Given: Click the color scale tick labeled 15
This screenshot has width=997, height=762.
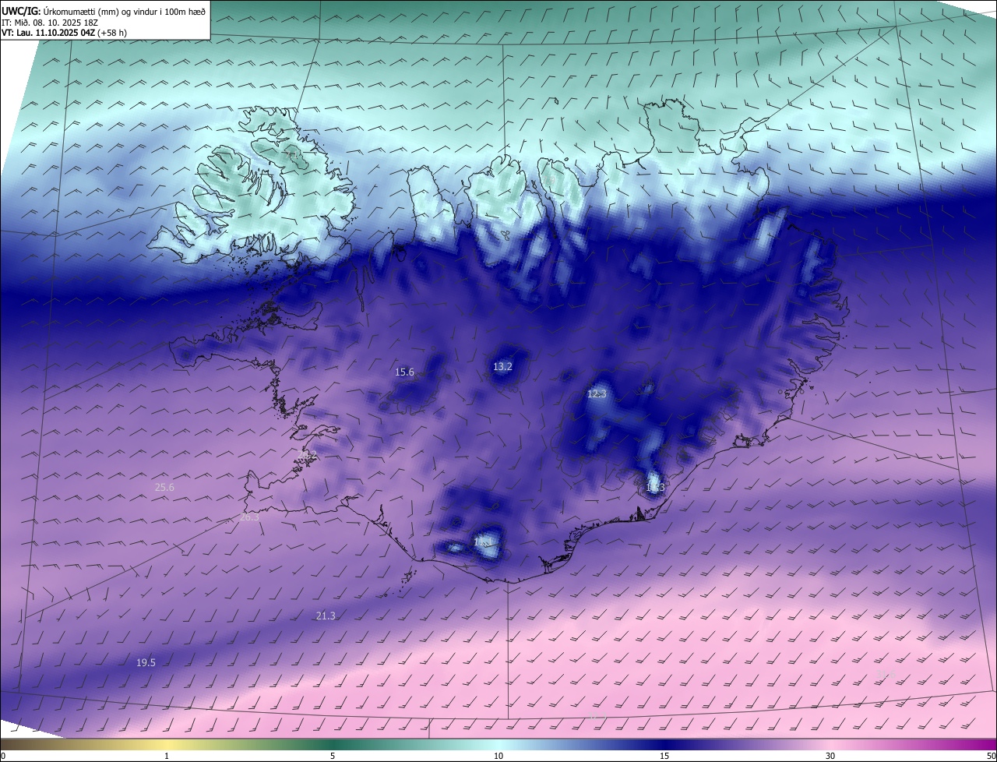Looking at the screenshot, I should coord(664,757).
